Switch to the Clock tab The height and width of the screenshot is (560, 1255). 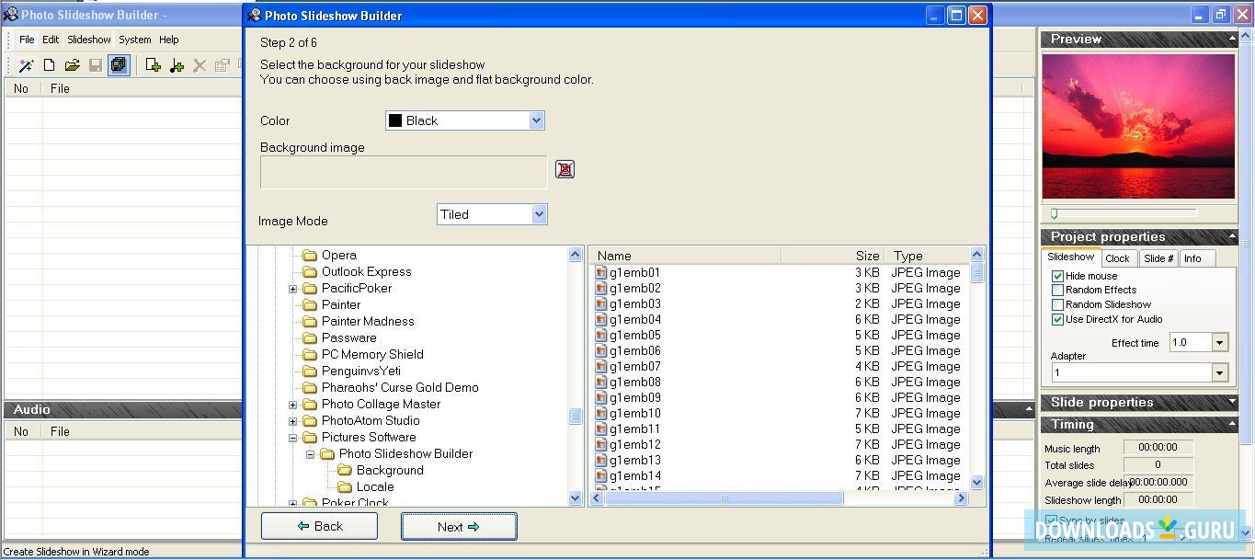(1117, 258)
